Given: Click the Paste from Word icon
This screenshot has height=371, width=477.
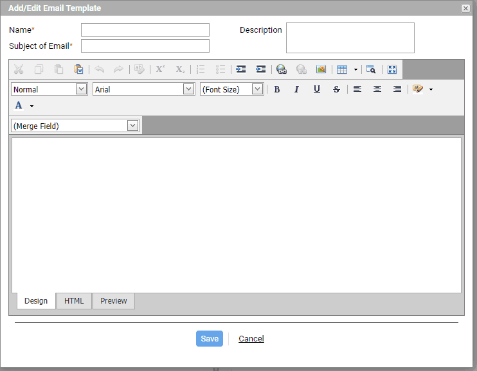Looking at the screenshot, I should pos(79,69).
